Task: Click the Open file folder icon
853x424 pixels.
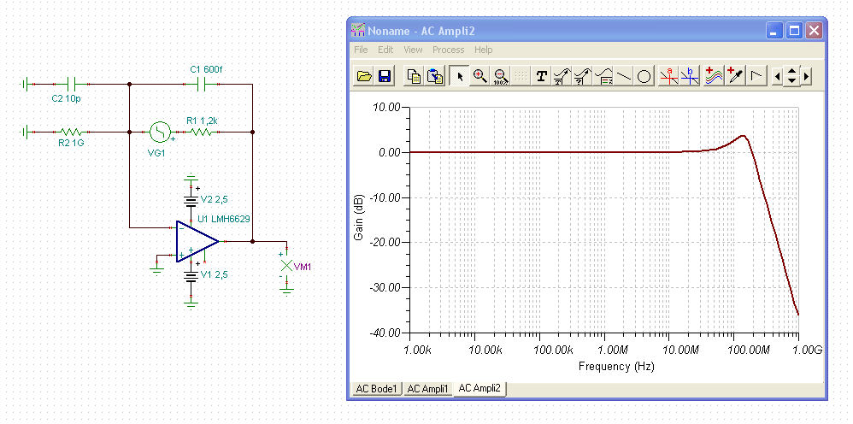Action: point(364,76)
